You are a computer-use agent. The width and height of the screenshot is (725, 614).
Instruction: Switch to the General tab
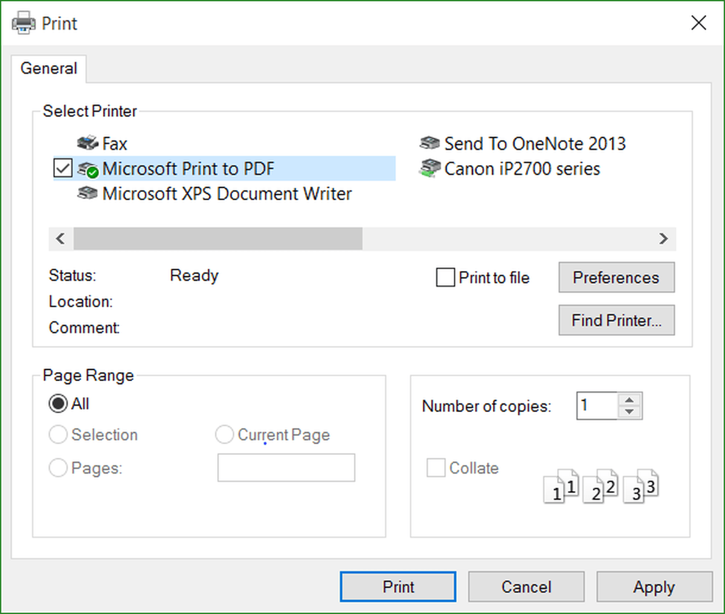coord(48,68)
